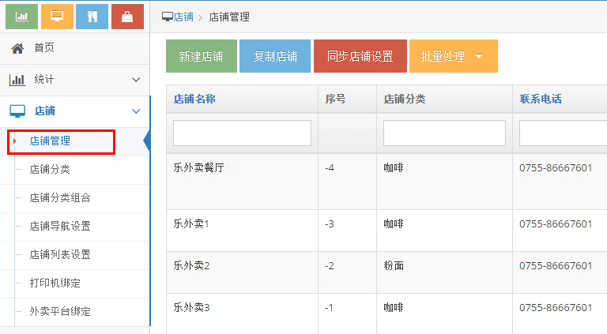Click phone number in 乐外卖2 row

pos(556,265)
